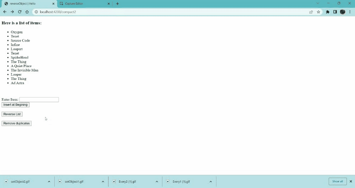Open the setObject1.gif download
The height and width of the screenshot is (188, 355).
coord(74,182)
